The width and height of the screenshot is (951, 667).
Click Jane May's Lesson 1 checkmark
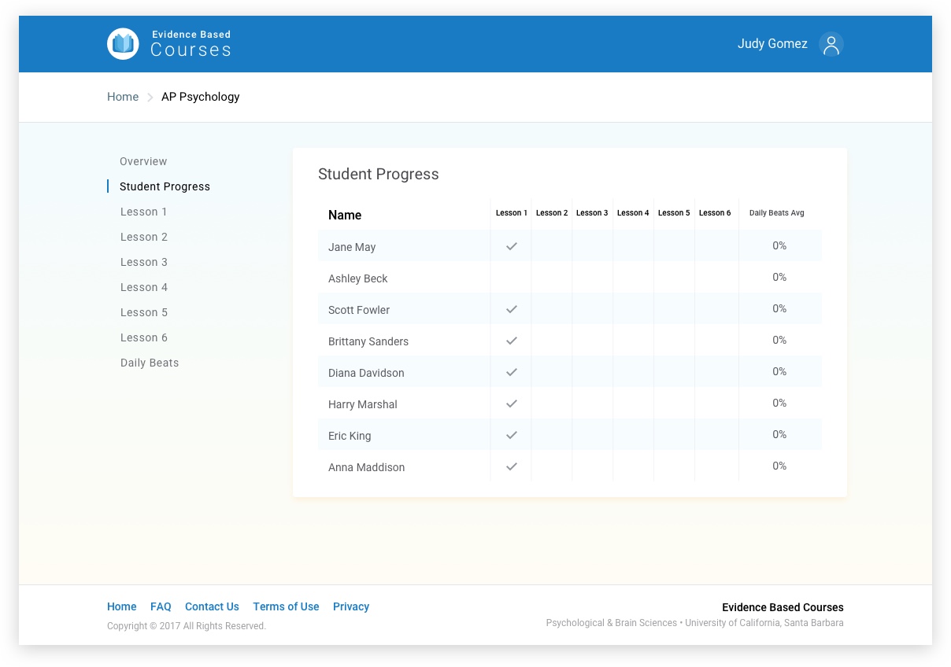coord(512,246)
